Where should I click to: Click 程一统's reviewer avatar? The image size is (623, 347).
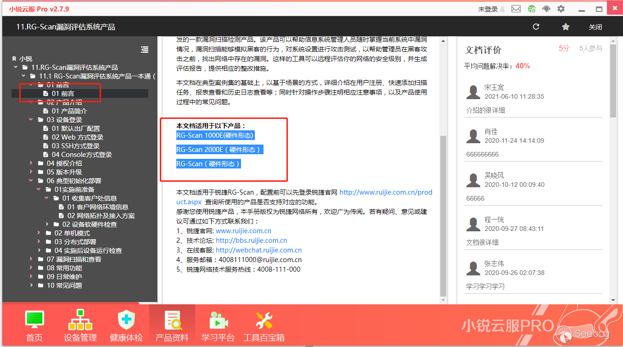pos(473,224)
